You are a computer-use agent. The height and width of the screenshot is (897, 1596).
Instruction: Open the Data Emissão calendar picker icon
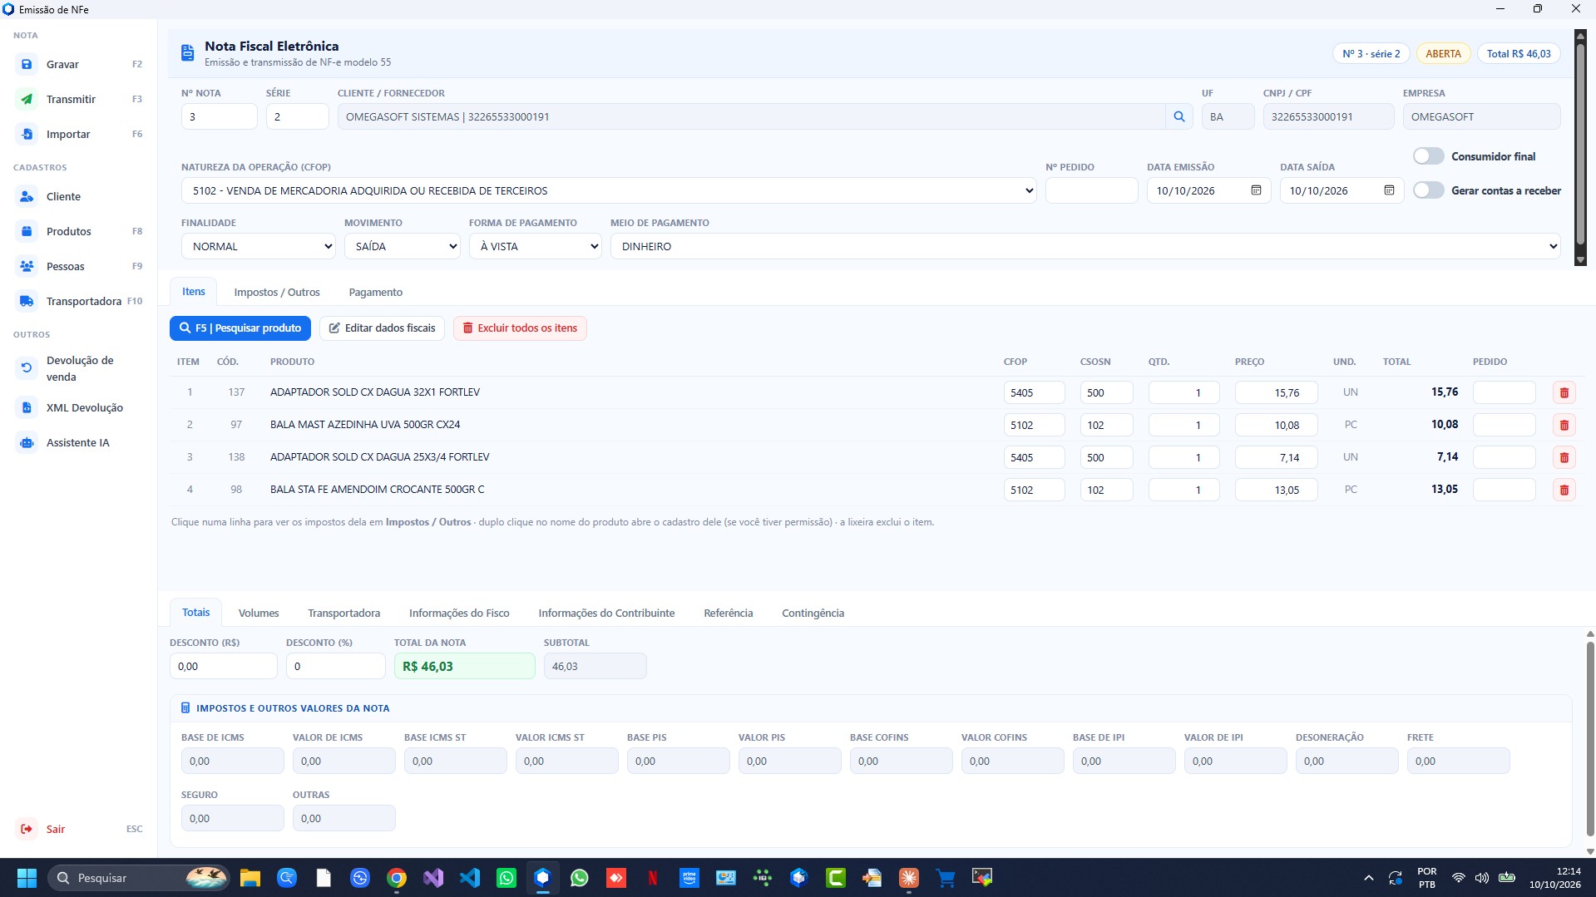pyautogui.click(x=1256, y=190)
